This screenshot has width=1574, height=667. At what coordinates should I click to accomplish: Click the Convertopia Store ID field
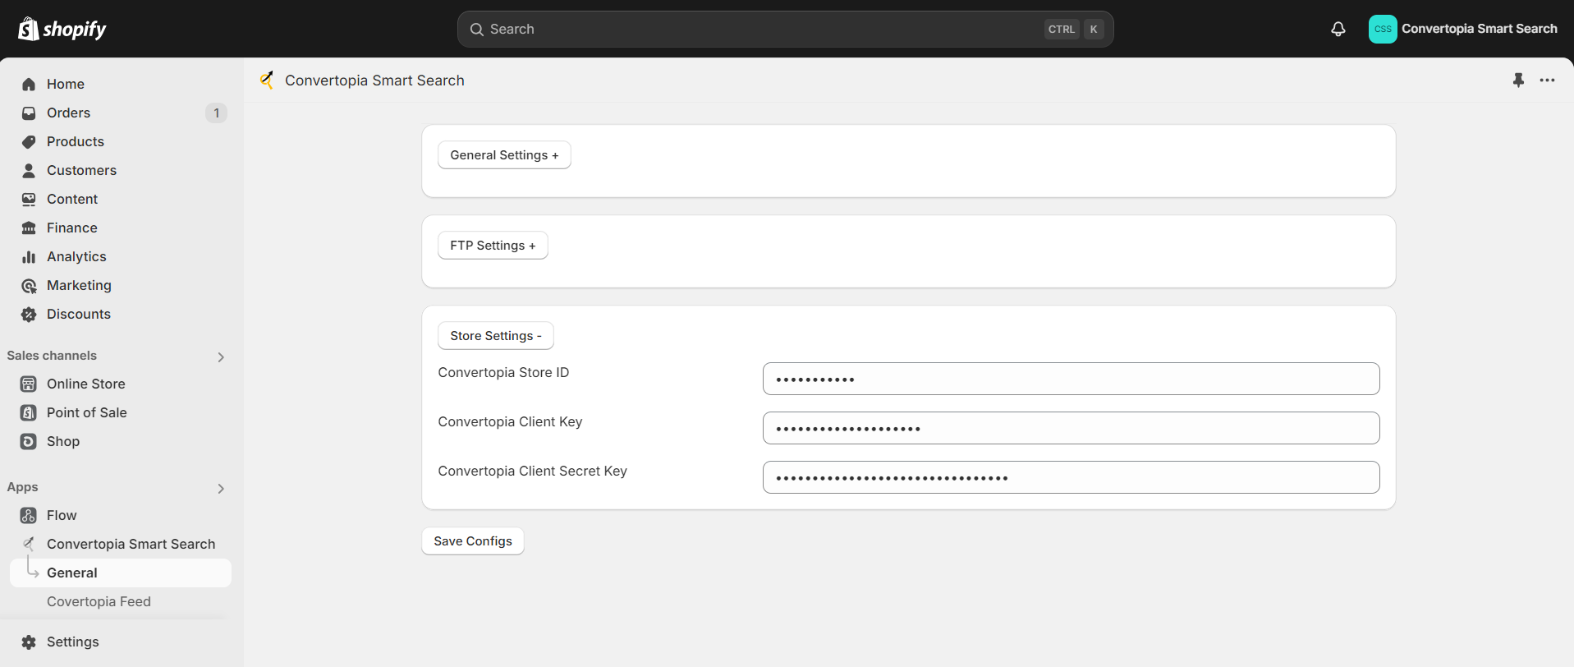pos(1071,379)
